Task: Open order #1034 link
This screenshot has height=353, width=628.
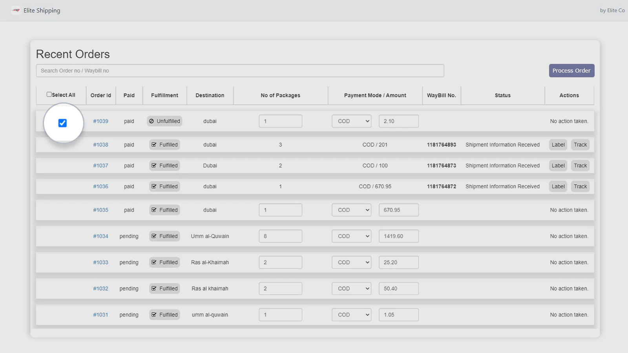Action: (x=100, y=236)
